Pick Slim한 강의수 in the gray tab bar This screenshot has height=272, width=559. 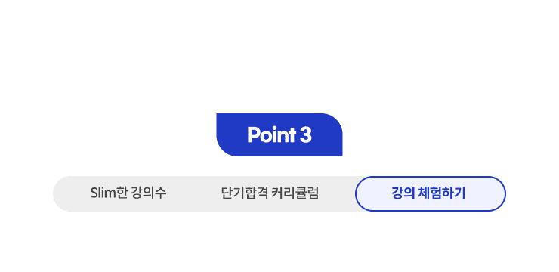click(x=128, y=193)
